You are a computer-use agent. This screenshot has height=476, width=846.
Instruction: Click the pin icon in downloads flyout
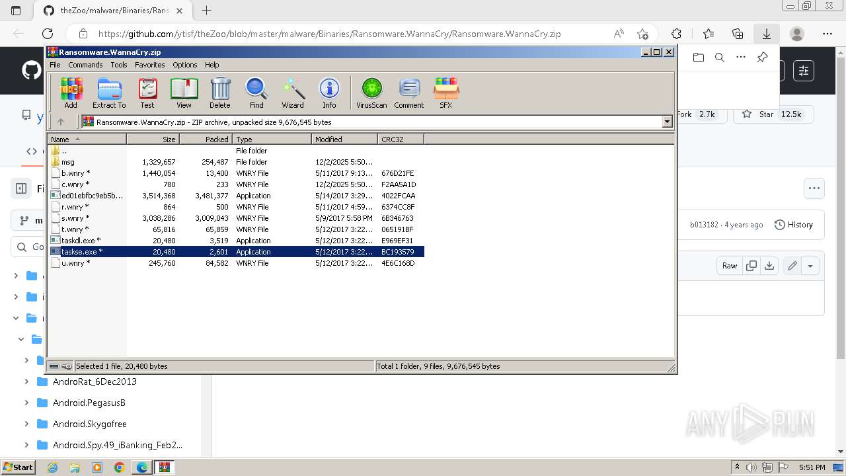click(762, 58)
